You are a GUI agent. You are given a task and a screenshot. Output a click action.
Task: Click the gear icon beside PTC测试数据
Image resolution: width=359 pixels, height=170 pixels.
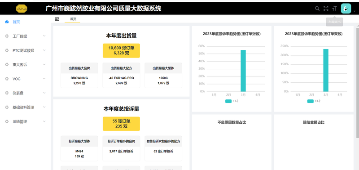click(x=7, y=50)
